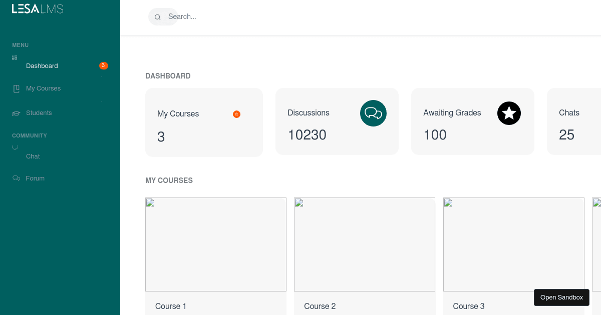Select the Dashboard grid icon
This screenshot has width=601, height=315.
15,56
